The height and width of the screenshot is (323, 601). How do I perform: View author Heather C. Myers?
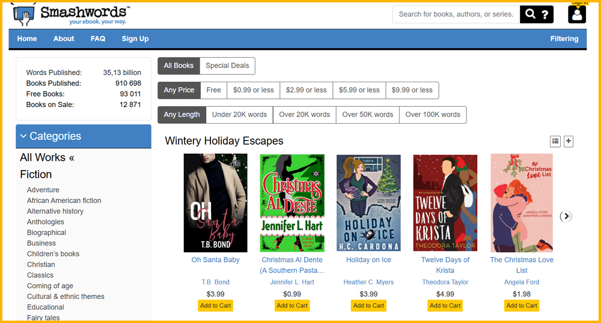tap(368, 282)
